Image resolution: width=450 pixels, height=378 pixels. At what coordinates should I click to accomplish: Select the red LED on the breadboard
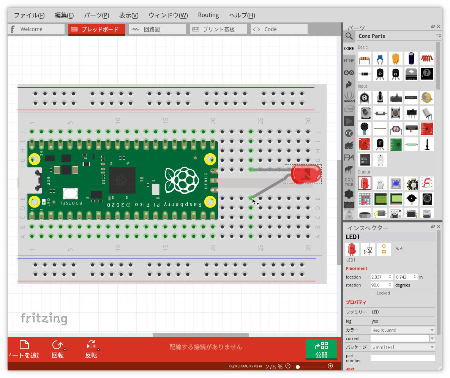306,174
